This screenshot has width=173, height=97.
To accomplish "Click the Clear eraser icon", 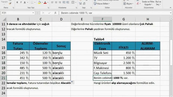I will click(x=138, y=4).
